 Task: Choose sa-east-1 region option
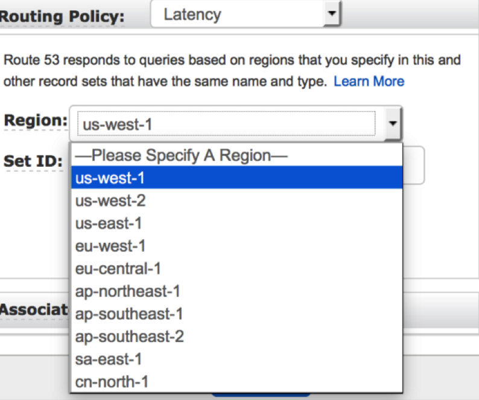pyautogui.click(x=236, y=359)
